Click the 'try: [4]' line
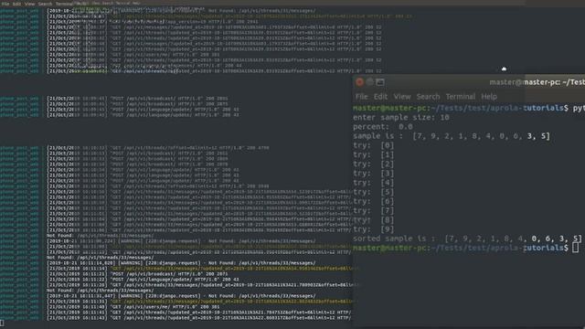Viewport: 585px width, 329px height. point(374,183)
